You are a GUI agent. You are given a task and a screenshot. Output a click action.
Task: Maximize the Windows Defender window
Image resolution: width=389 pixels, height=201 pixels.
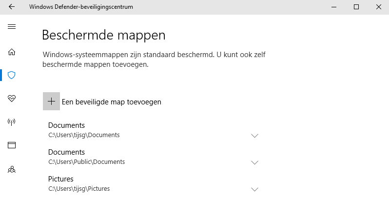click(356, 7)
